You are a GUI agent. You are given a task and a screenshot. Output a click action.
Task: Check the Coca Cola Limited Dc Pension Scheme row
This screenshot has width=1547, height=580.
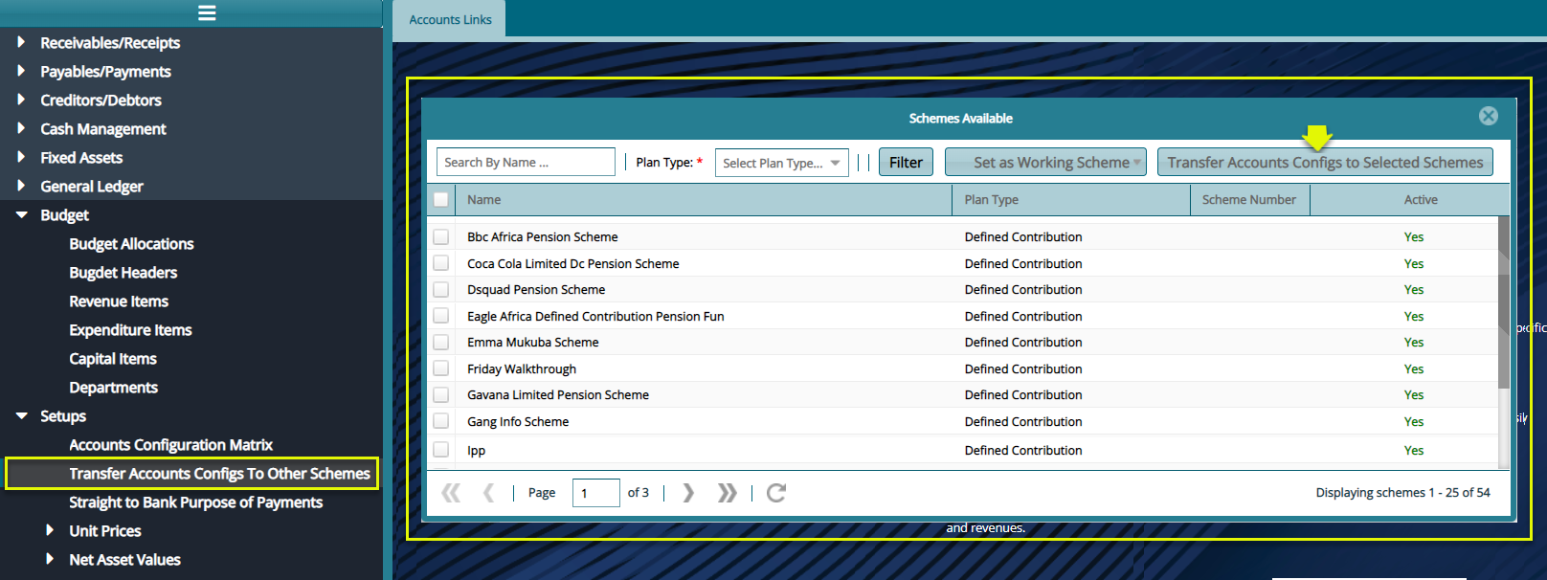[440, 263]
